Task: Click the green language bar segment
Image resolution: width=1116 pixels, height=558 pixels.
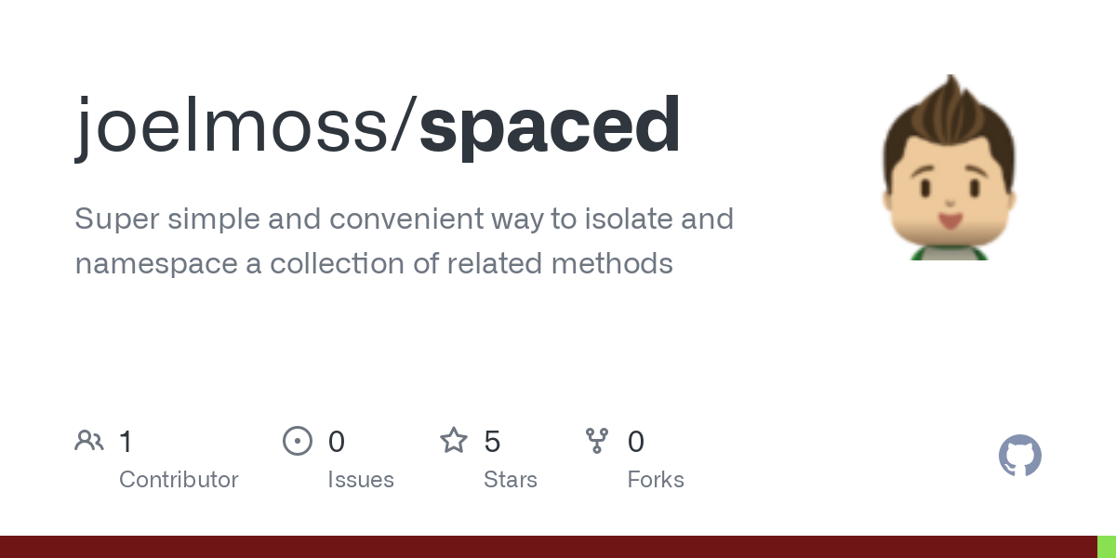Action: point(1107,547)
